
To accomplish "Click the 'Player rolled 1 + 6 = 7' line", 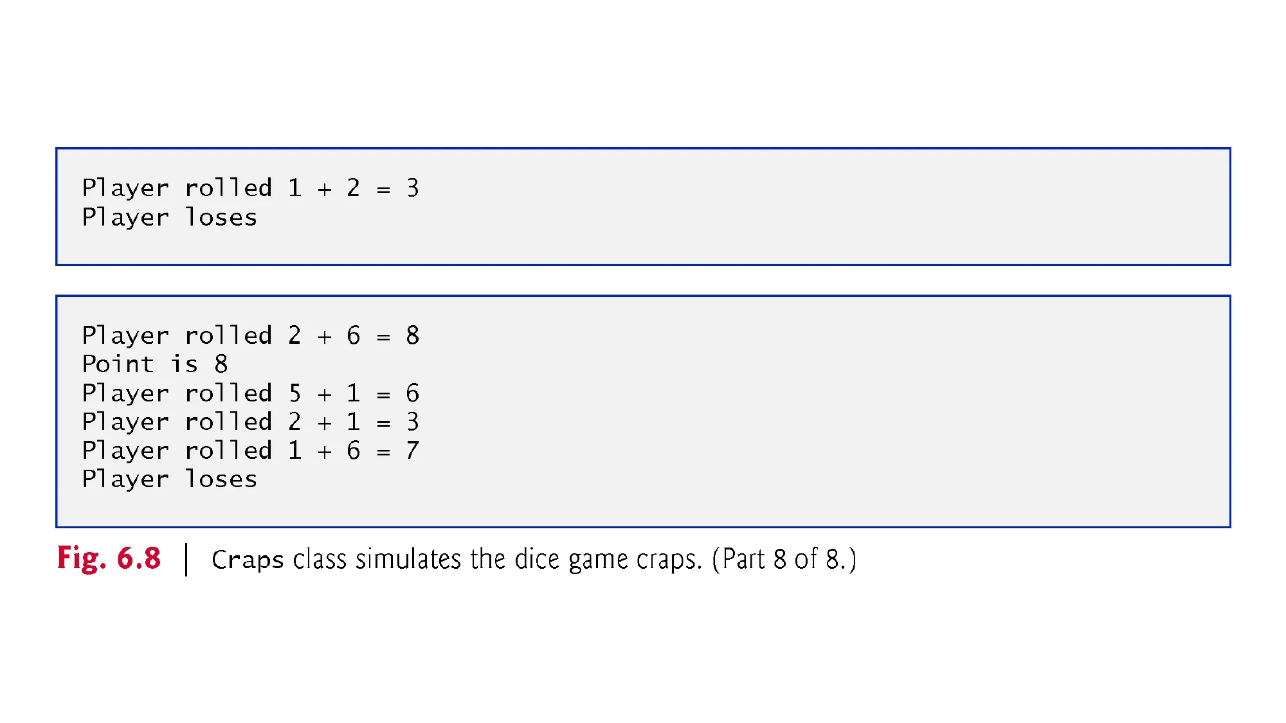I will 251,451.
